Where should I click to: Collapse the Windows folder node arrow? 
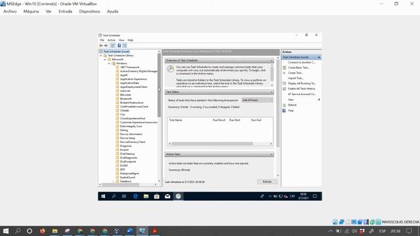click(109, 64)
